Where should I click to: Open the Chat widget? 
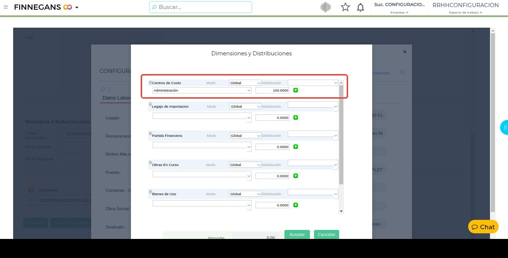coord(483,227)
